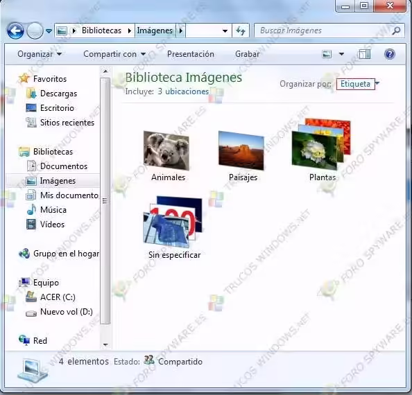This screenshot has height=395, width=412.
Task: Toggle the preview pane
Action: coord(365,54)
